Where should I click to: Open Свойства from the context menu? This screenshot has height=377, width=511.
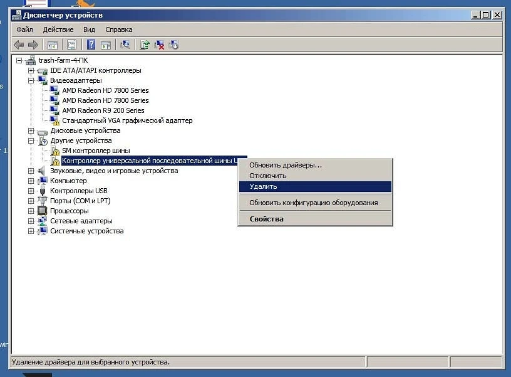266,219
